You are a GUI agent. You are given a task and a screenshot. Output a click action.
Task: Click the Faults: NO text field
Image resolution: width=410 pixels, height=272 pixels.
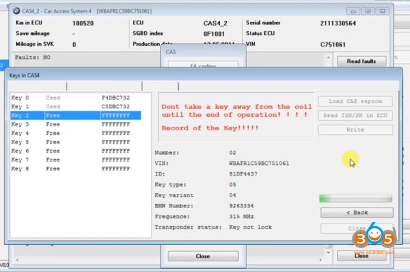coord(33,57)
